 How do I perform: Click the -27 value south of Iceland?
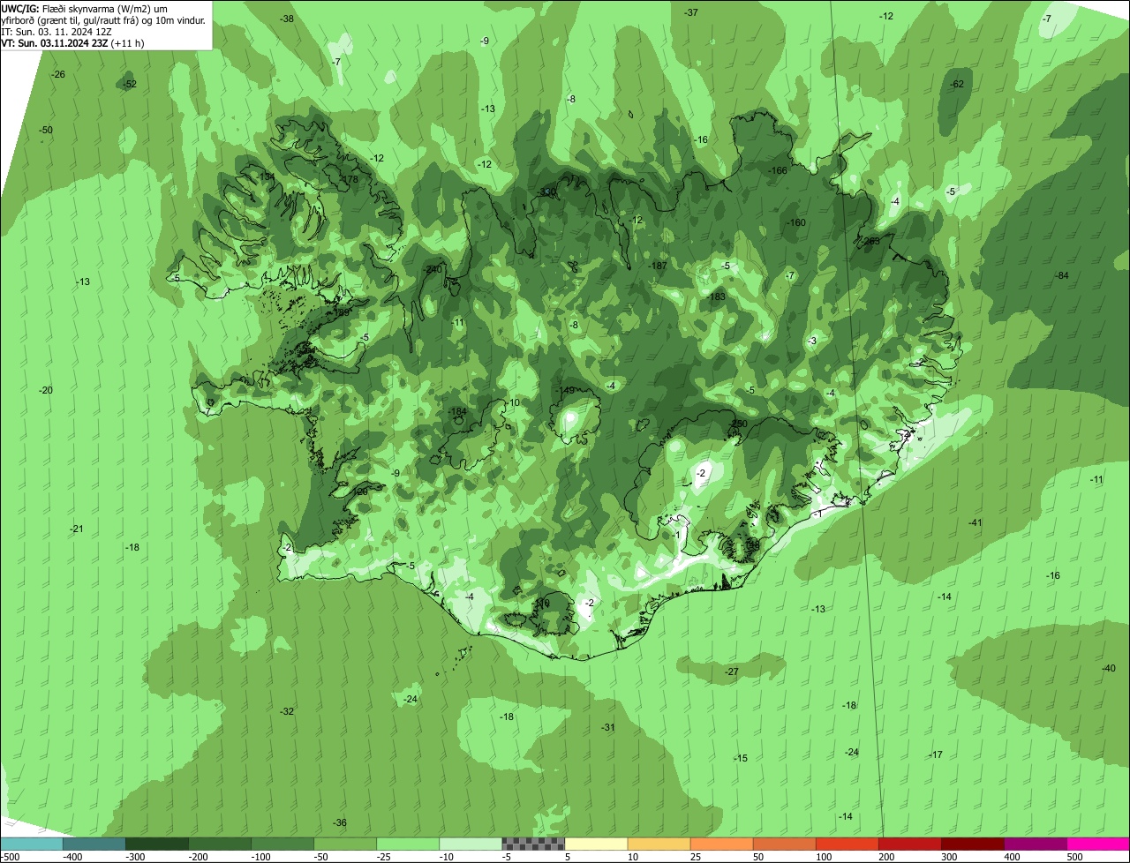(x=732, y=672)
